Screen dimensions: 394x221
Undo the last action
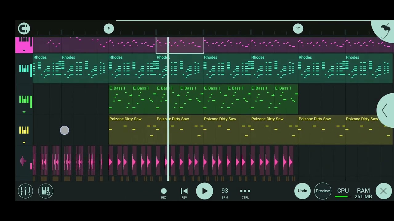[302, 191]
